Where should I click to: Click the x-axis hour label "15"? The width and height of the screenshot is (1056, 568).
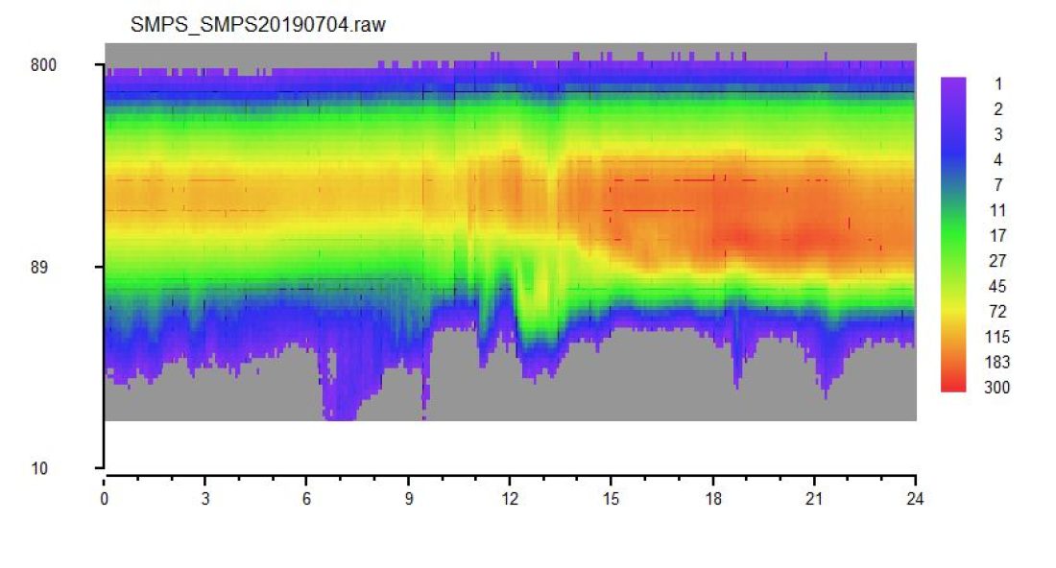pyautogui.click(x=611, y=499)
